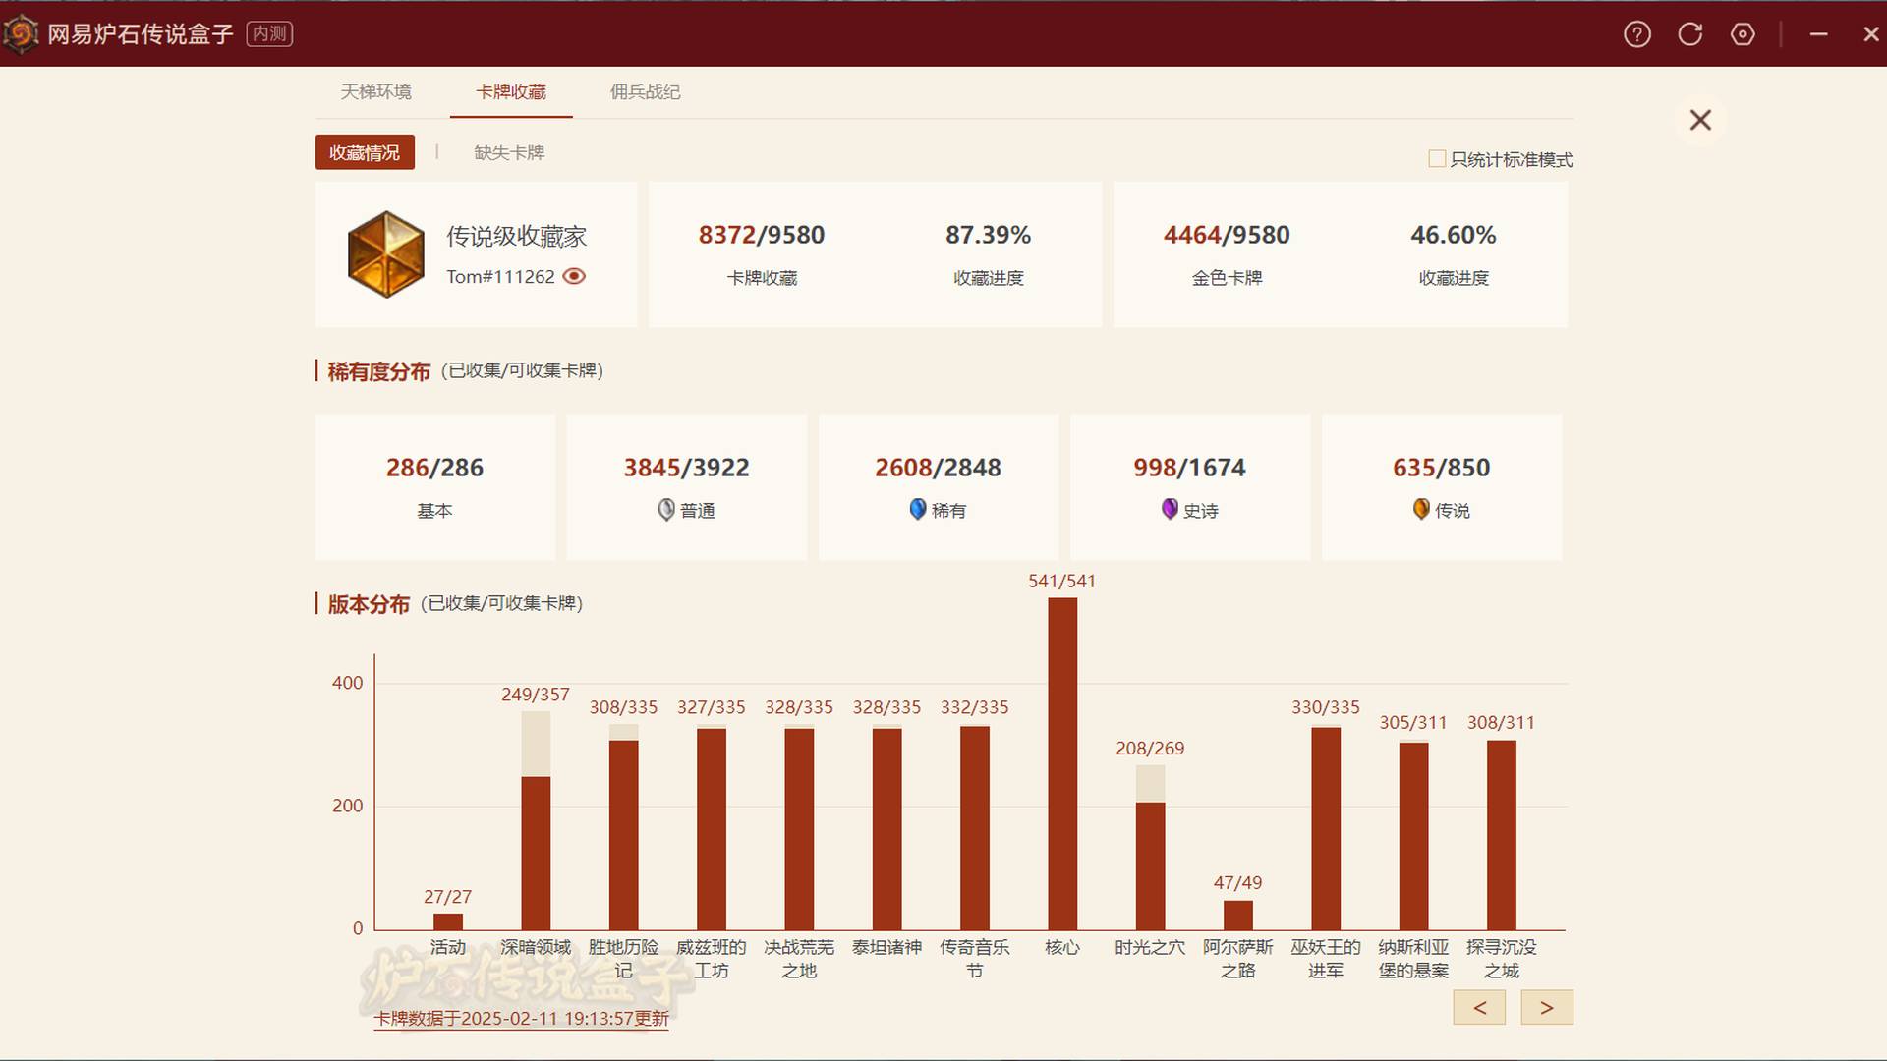1887x1061 pixels.
Task: Click the epic purple gem icon
Action: [x=1170, y=509]
